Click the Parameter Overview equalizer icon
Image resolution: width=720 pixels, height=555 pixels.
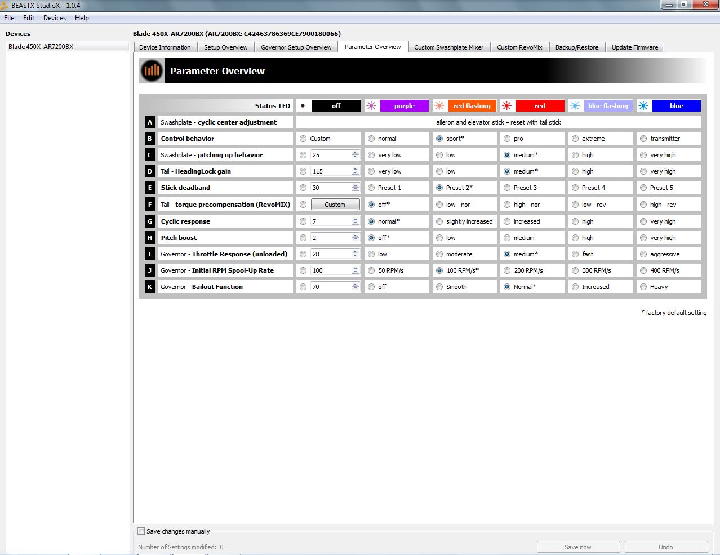152,71
